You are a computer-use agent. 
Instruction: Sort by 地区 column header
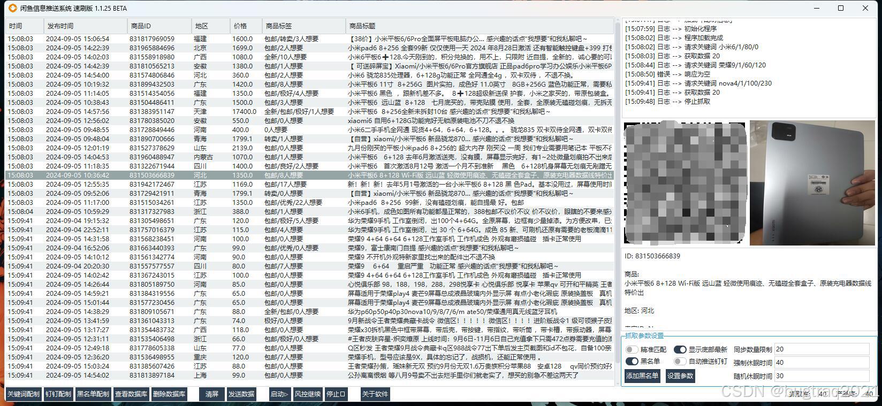[211, 26]
